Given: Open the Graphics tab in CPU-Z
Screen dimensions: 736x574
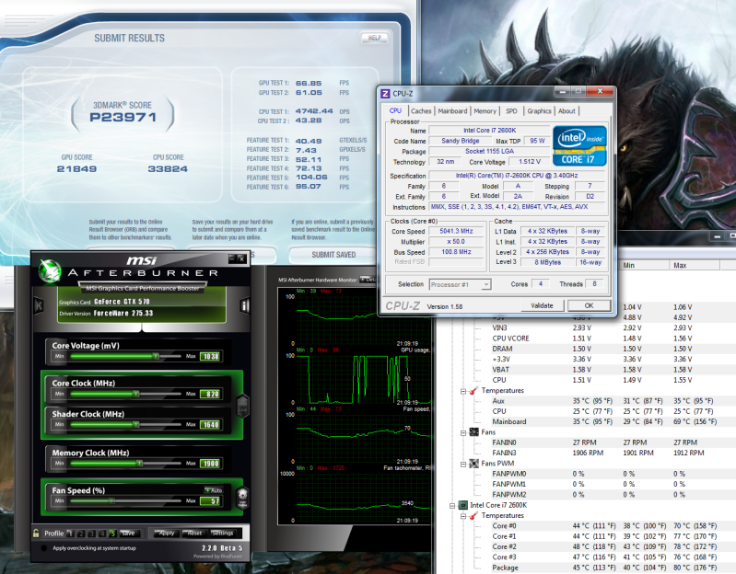Looking at the screenshot, I should (539, 111).
